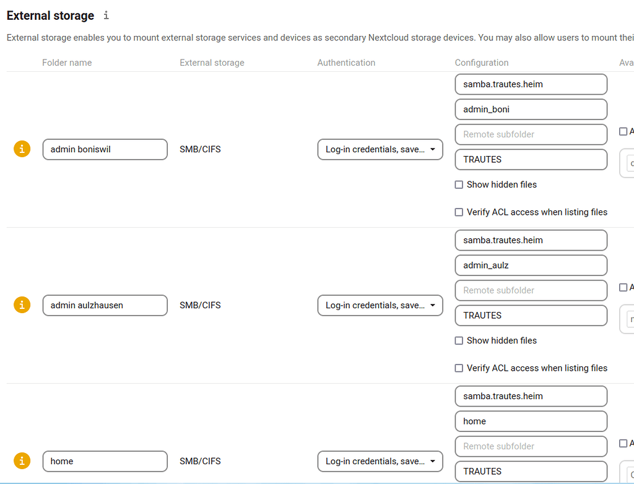
Task: Open authentication dropdown for admin aulzhausen
Action: 380,305
